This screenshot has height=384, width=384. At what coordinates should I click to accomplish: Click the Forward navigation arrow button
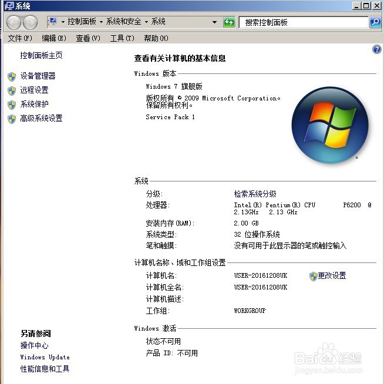point(30,22)
